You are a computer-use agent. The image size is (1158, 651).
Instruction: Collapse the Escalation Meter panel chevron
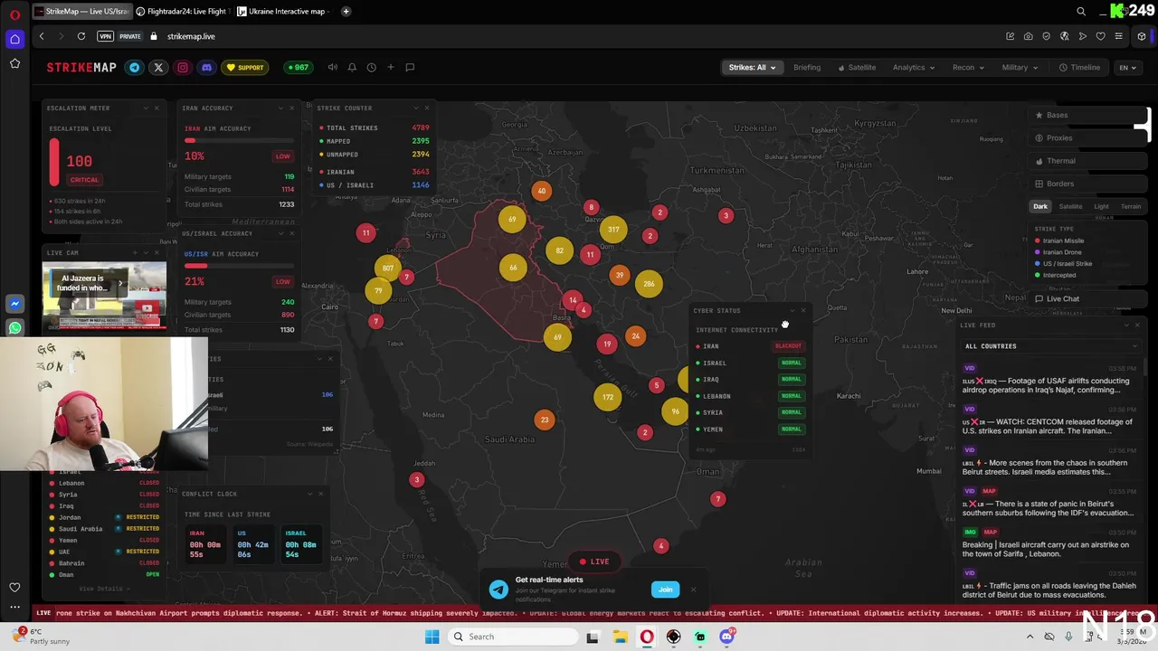[146, 108]
